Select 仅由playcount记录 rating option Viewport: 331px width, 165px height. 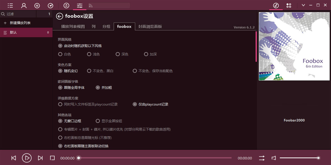click(134, 104)
